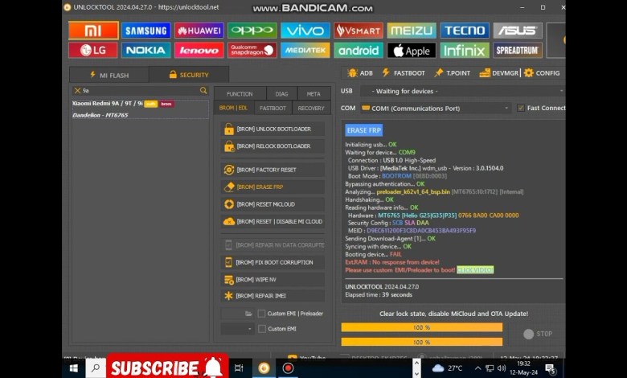The image size is (627, 378).
Task: Click [BROM] FACTORY RESET button
Action: 273,170
